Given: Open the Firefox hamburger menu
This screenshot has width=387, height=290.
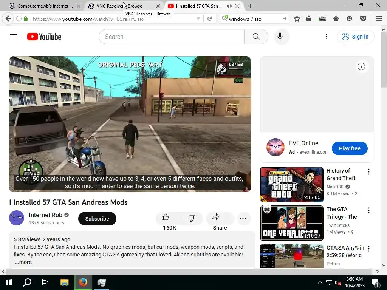Looking at the screenshot, I should tap(379, 19).
